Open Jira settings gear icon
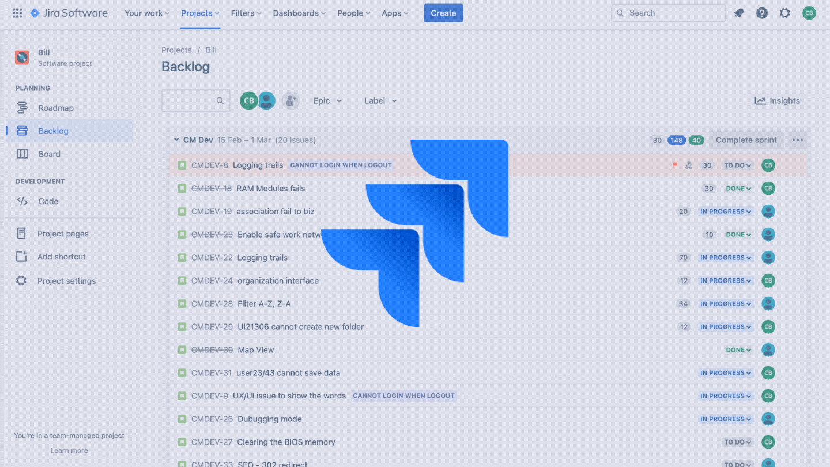Image resolution: width=830 pixels, height=467 pixels. [785, 13]
